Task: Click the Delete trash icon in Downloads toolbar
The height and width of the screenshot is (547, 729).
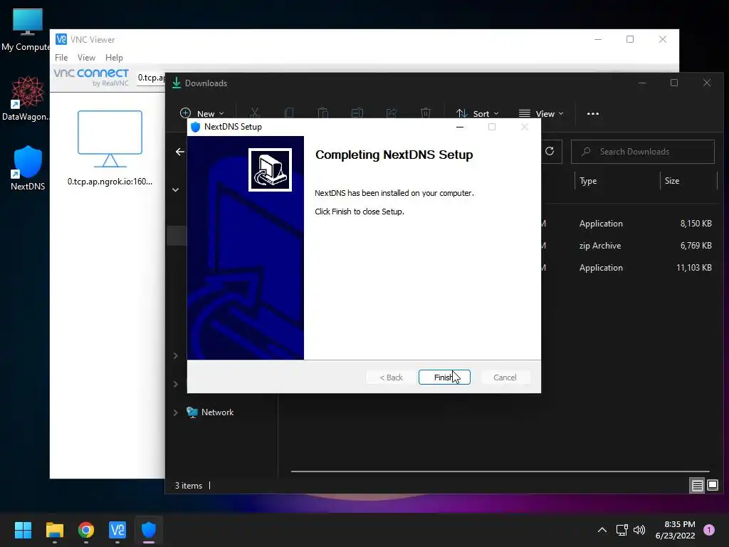Action: (426, 113)
